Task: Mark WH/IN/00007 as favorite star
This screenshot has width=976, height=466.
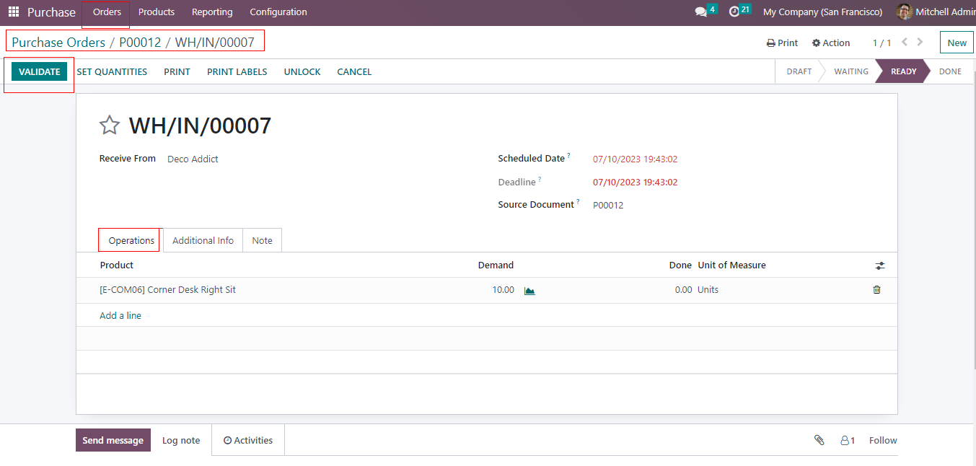Action: [x=109, y=126]
